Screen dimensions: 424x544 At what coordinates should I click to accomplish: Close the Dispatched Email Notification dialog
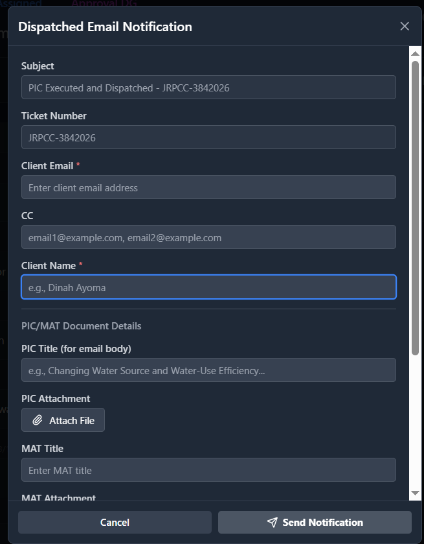coord(405,26)
